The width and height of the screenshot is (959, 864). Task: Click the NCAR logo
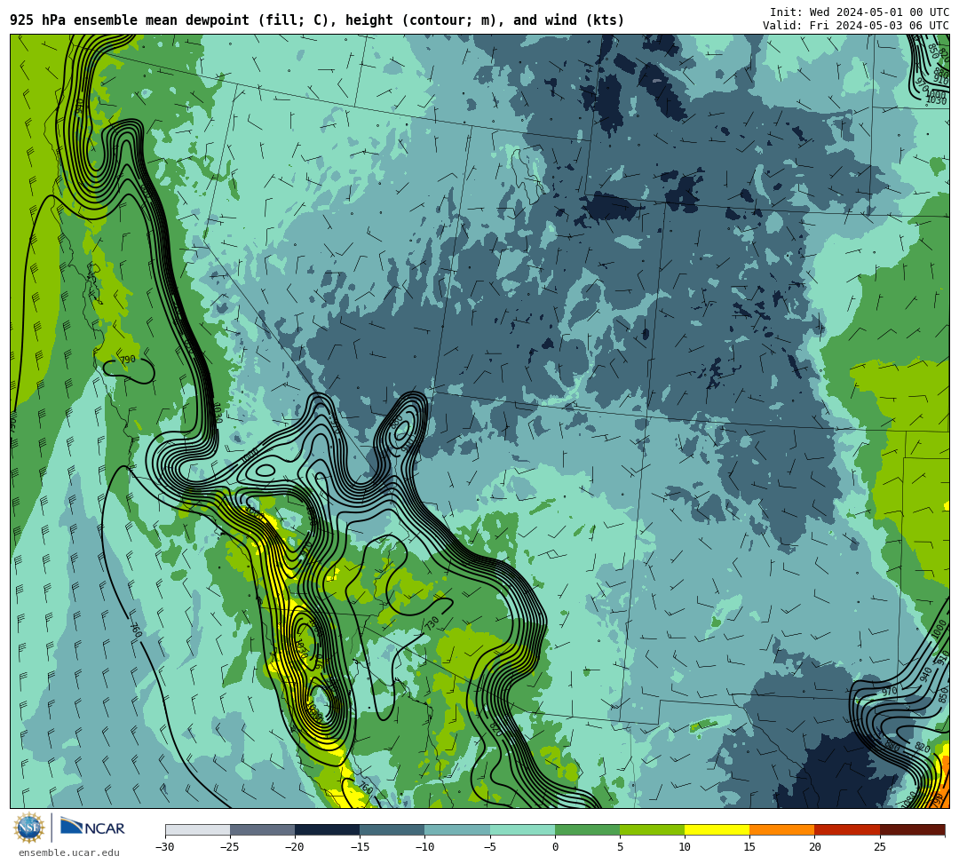tap(92, 828)
